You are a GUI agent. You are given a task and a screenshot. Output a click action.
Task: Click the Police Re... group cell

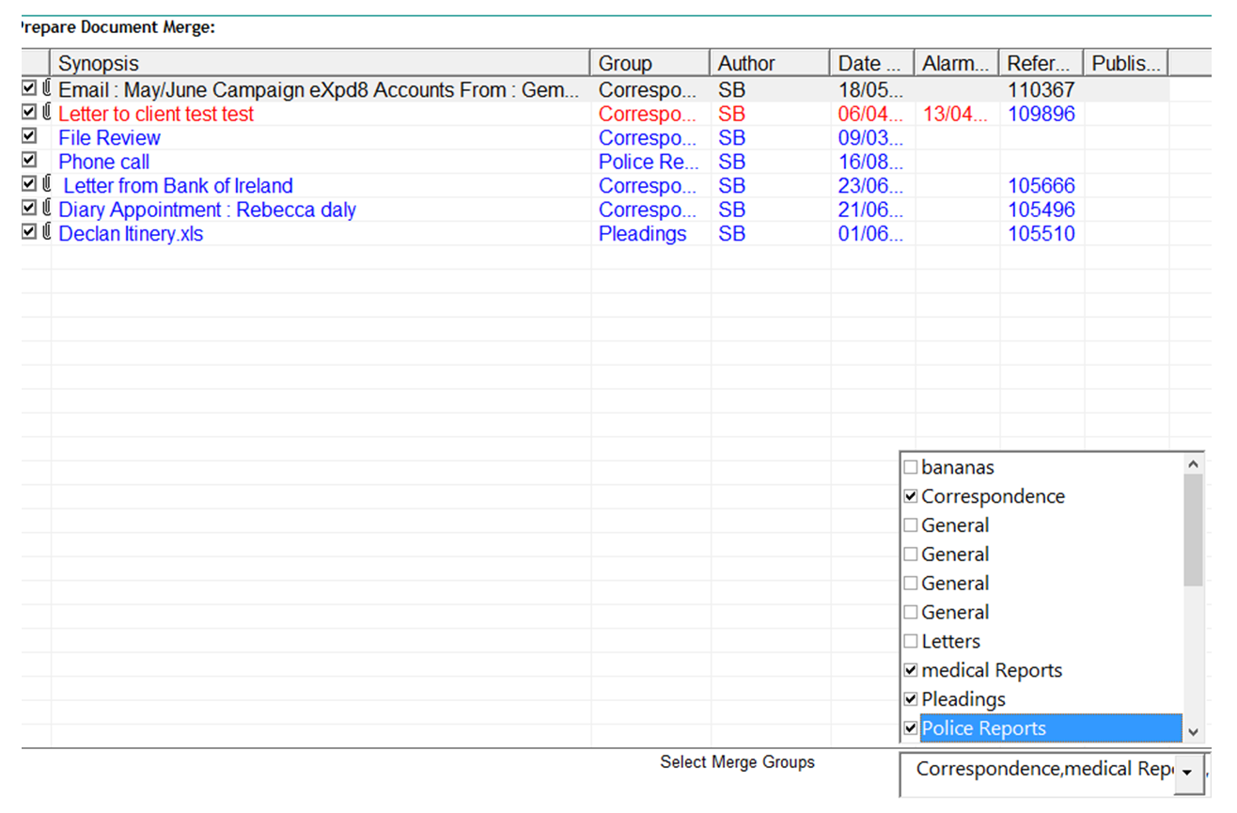[649, 162]
